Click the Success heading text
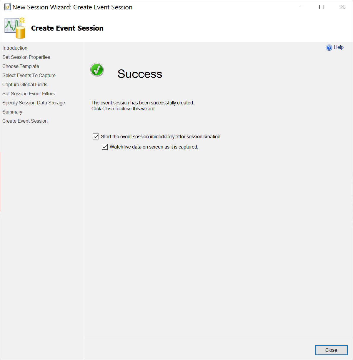The width and height of the screenshot is (353, 360). [x=140, y=74]
